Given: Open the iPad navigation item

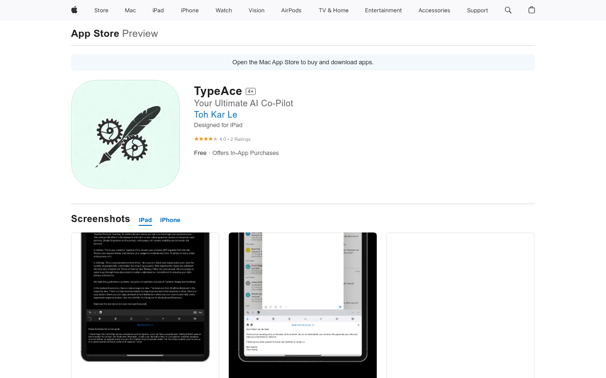Looking at the screenshot, I should point(158,10).
